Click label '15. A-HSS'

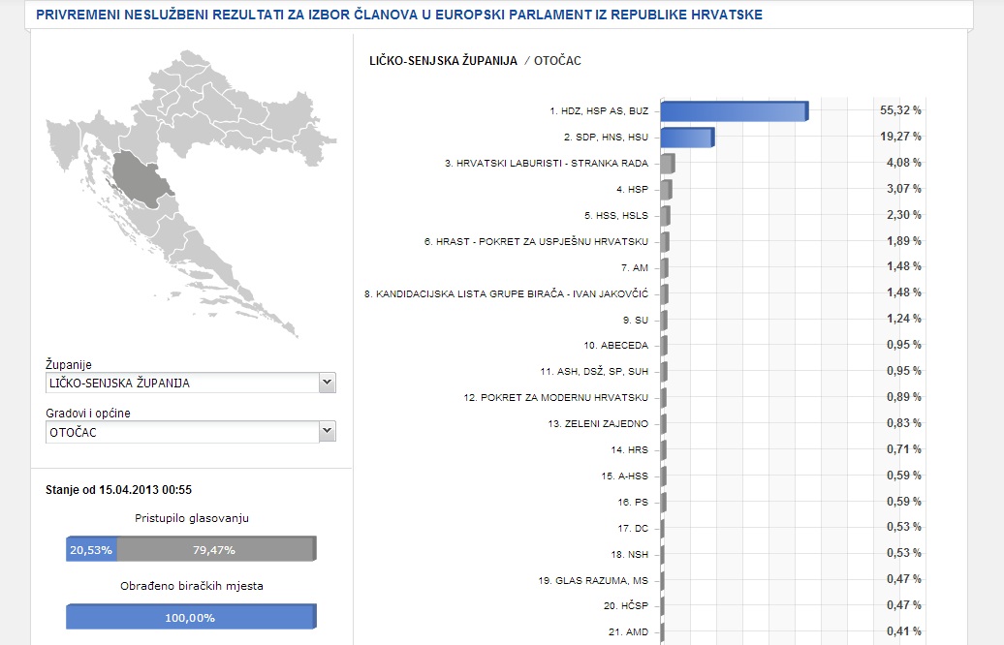click(x=624, y=476)
